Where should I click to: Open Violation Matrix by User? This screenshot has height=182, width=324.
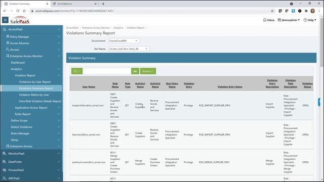coord(34,95)
